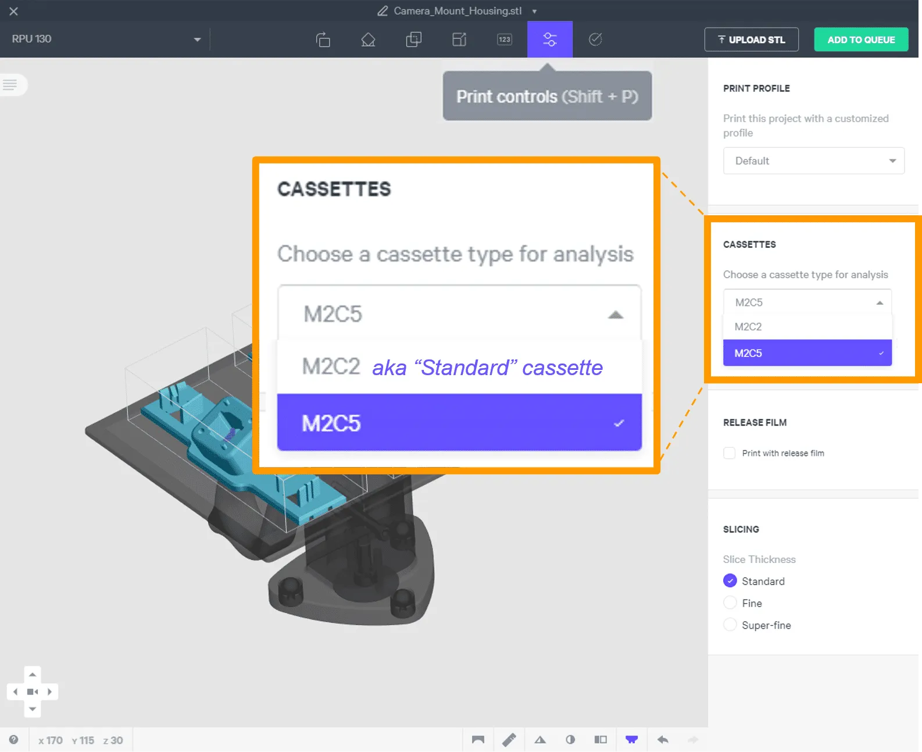Click the ADD TO QUEUE button
The width and height of the screenshot is (922, 752).
(861, 40)
